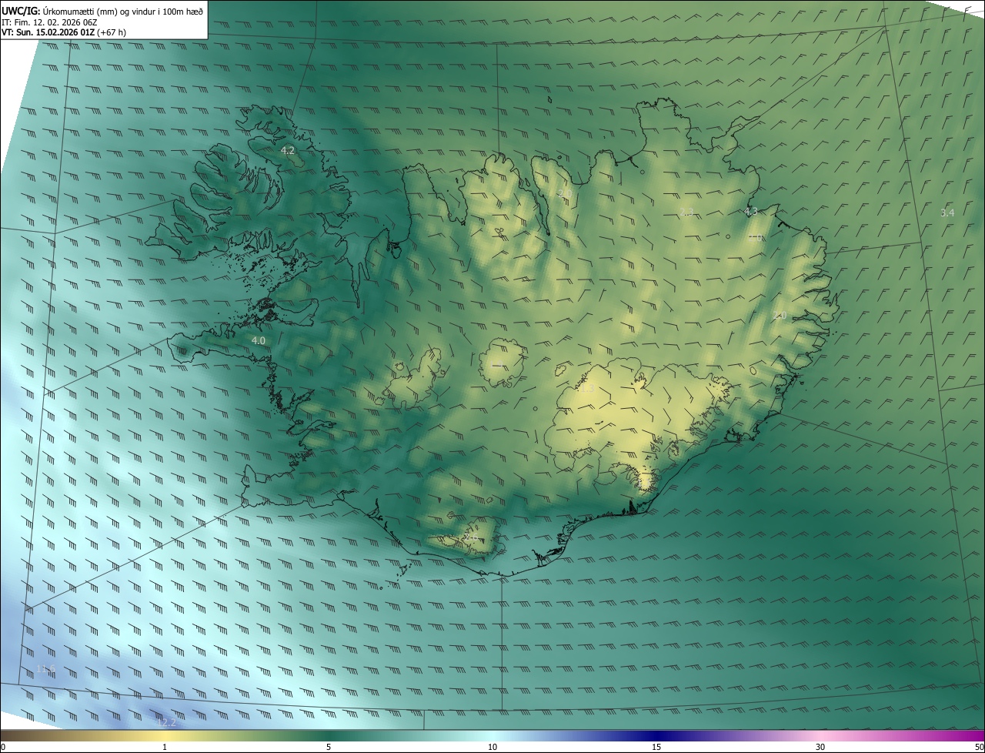Click the 1.3 value on the large glacier

587,389
